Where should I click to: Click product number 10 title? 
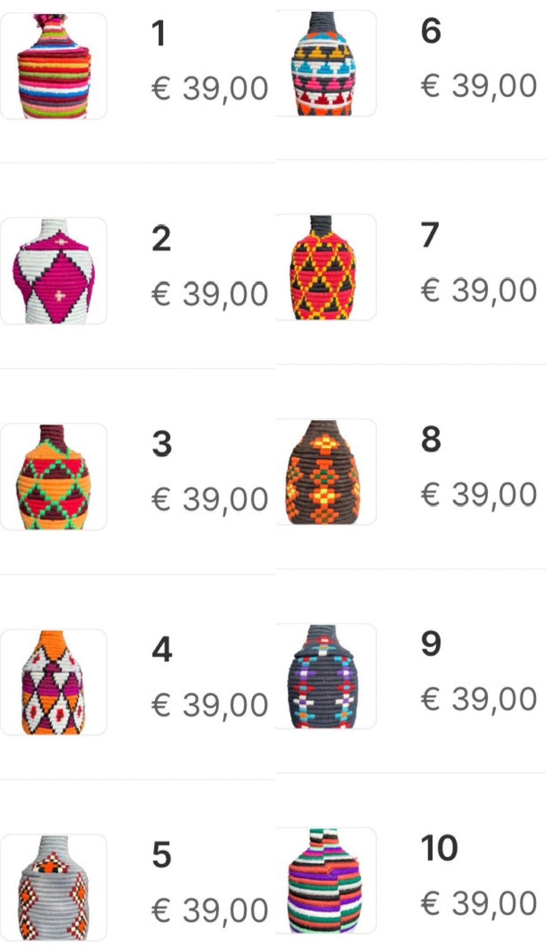(x=439, y=848)
